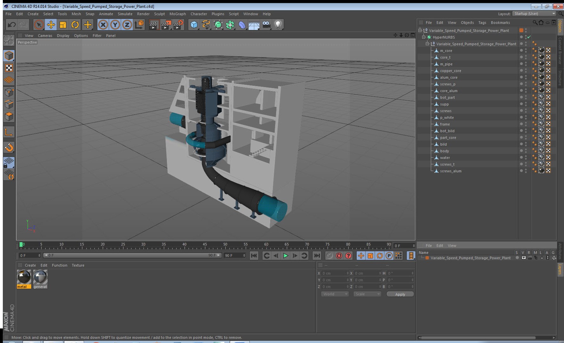Toggle X-axis lock button
The image size is (564, 343).
coord(103,25)
